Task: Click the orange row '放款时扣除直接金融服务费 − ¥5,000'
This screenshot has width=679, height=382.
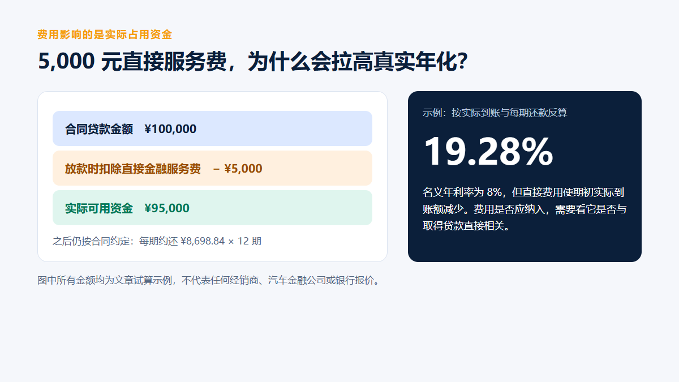Action: (212, 168)
